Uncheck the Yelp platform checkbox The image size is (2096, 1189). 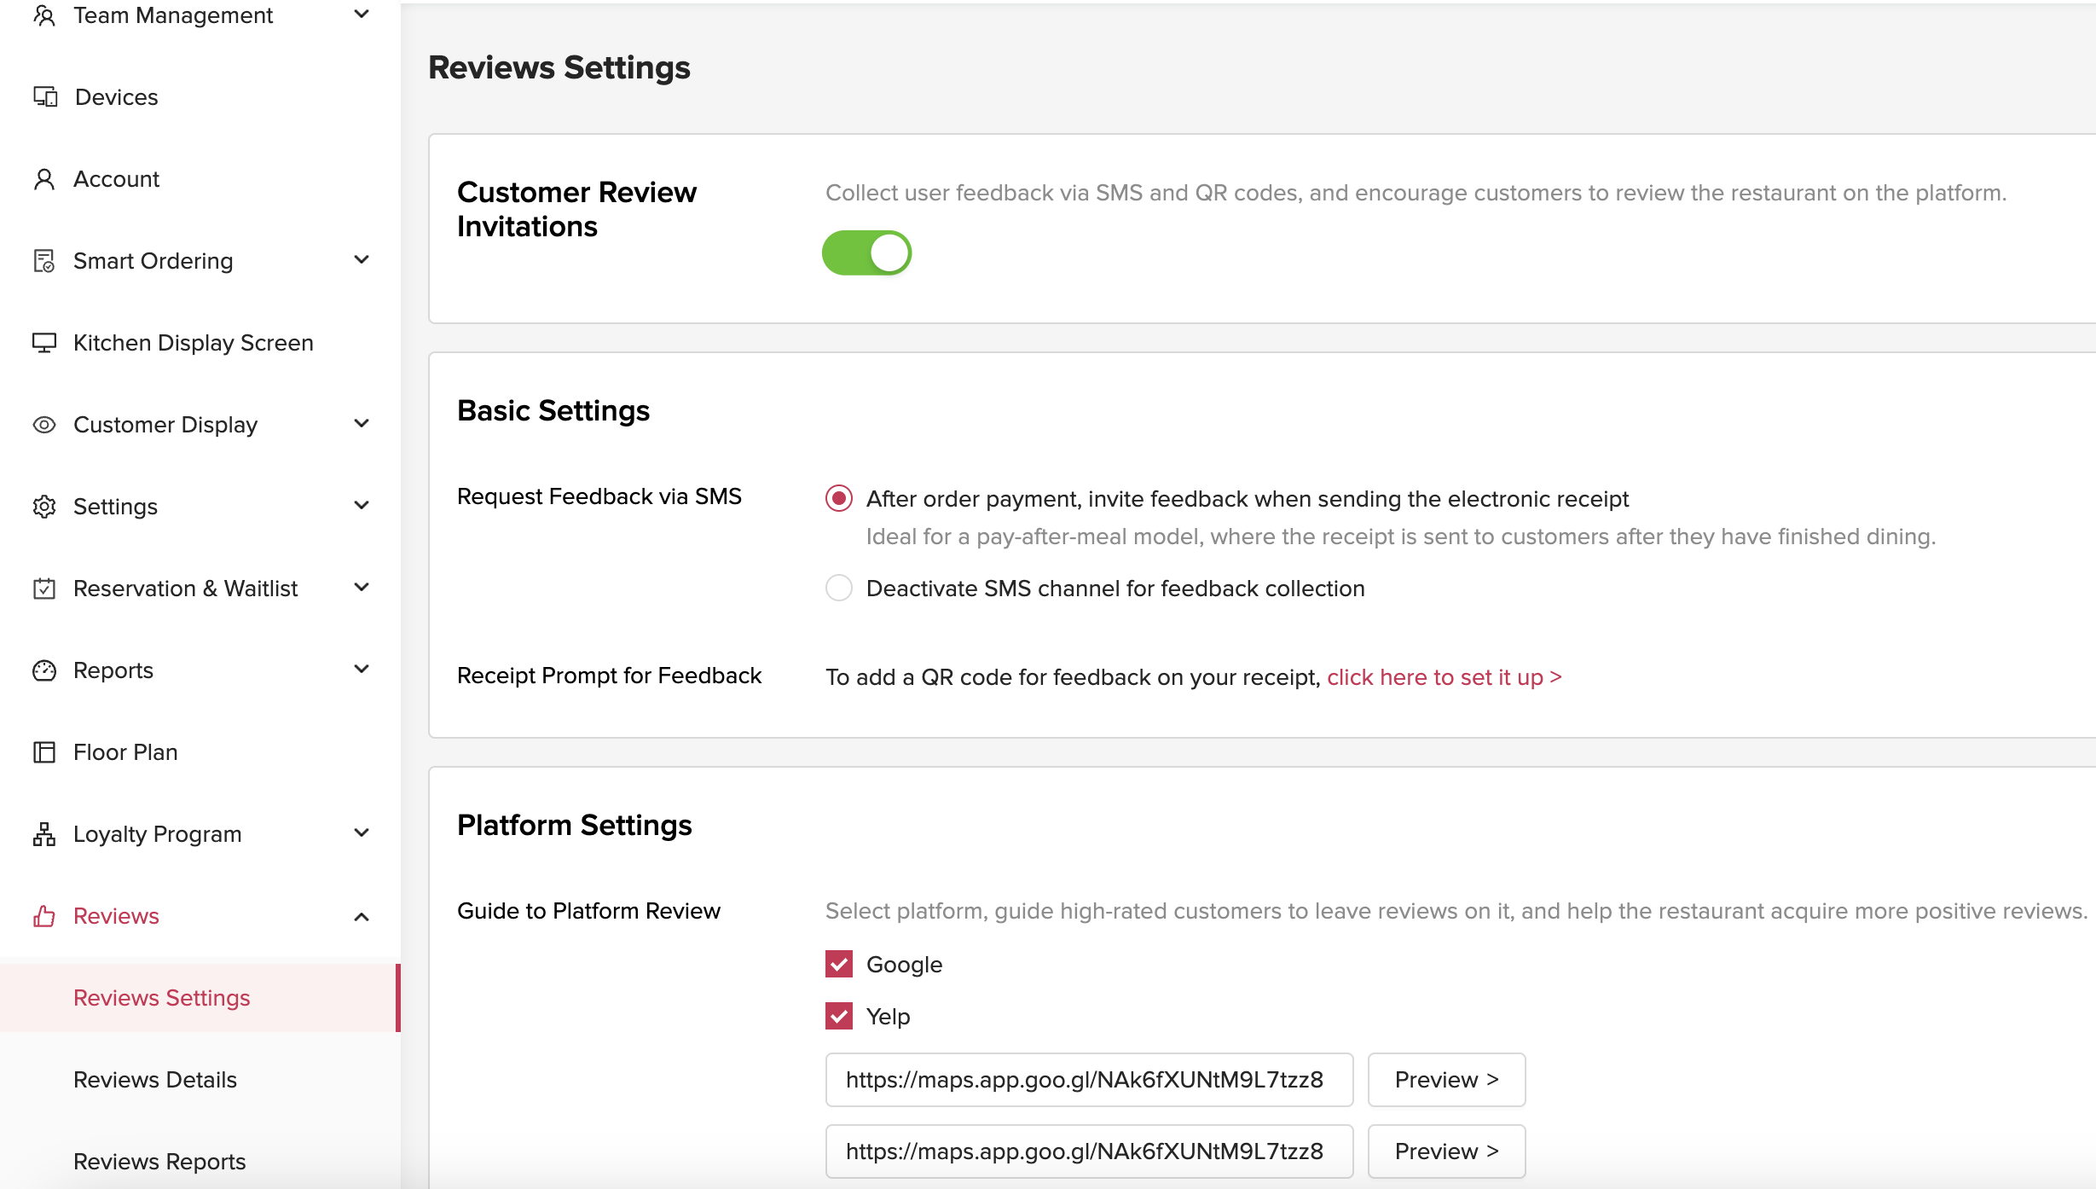[x=839, y=1016]
